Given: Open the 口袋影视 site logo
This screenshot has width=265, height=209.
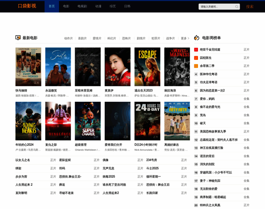Looking at the screenshot, I should 27,6.
